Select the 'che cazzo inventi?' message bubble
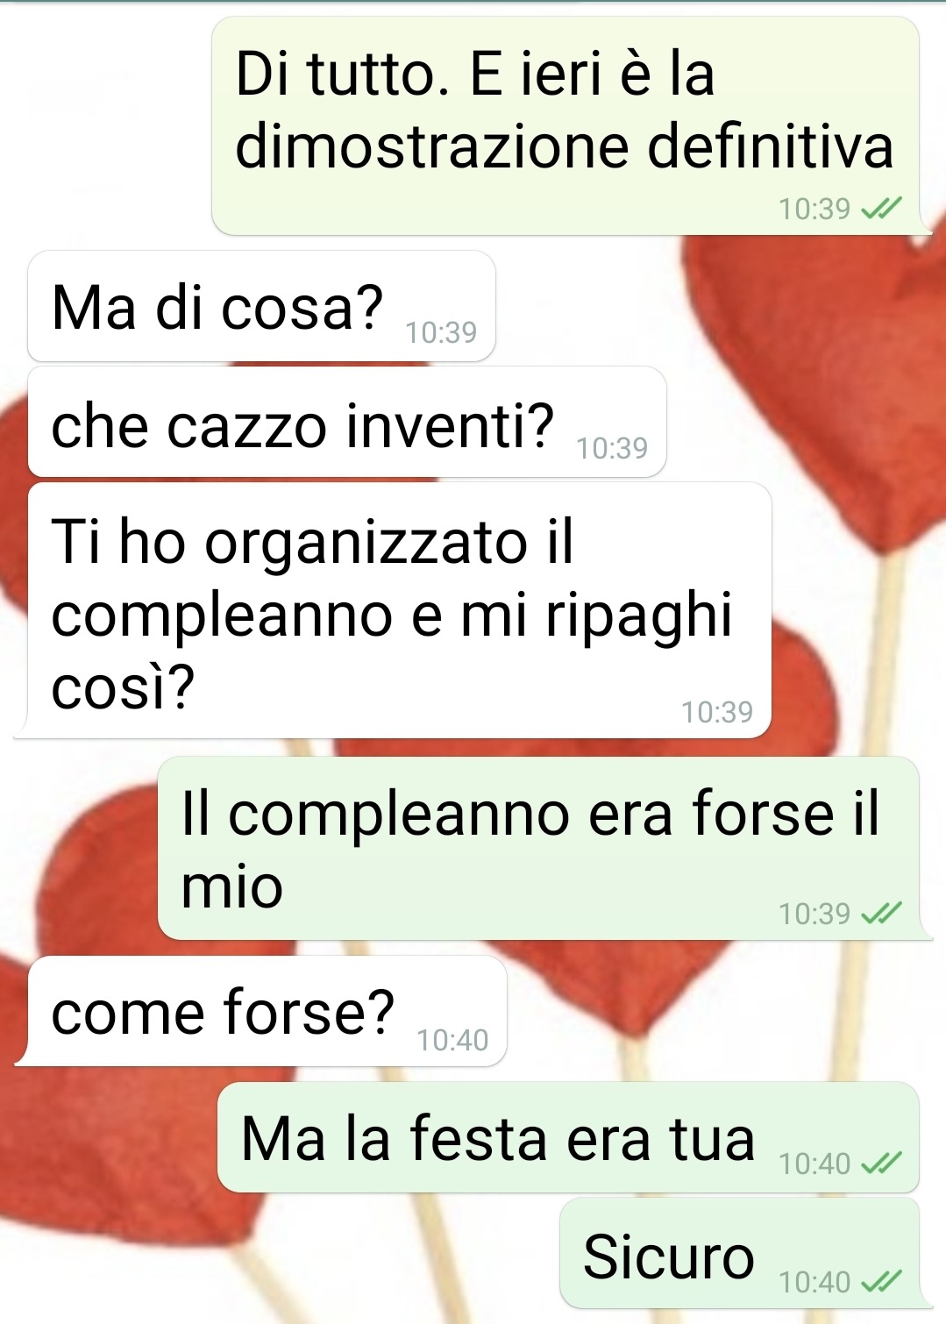This screenshot has width=946, height=1324. point(347,422)
